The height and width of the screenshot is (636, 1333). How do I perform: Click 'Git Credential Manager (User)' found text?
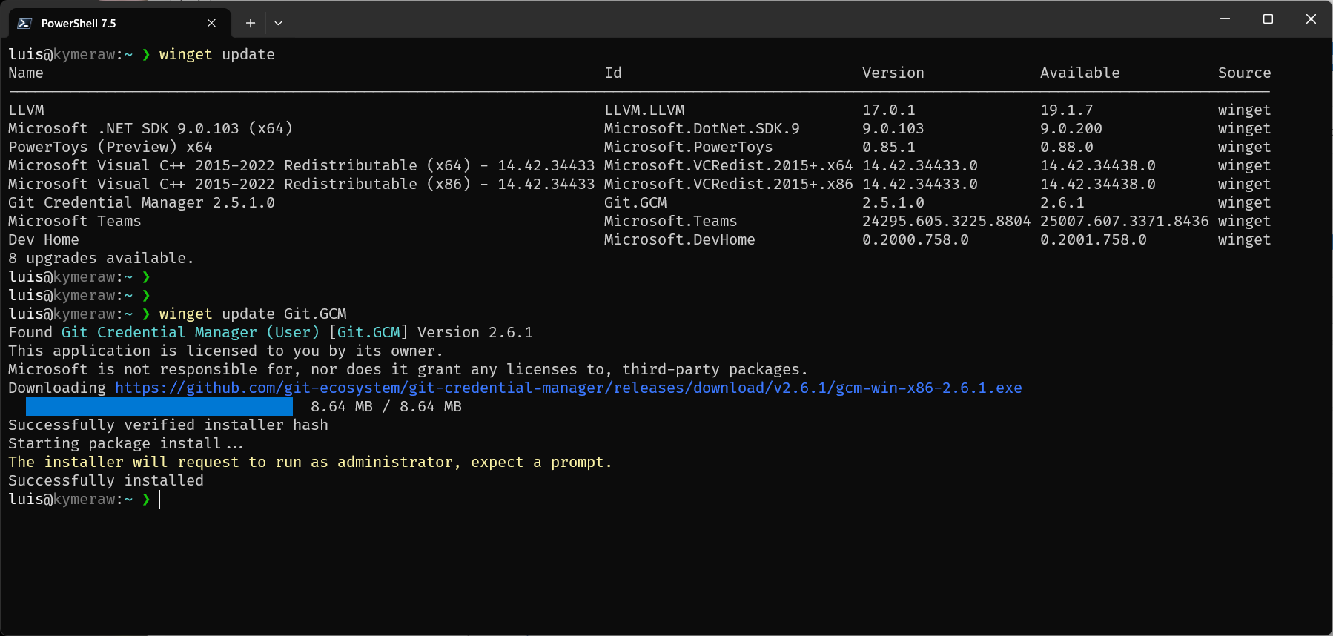click(x=191, y=332)
